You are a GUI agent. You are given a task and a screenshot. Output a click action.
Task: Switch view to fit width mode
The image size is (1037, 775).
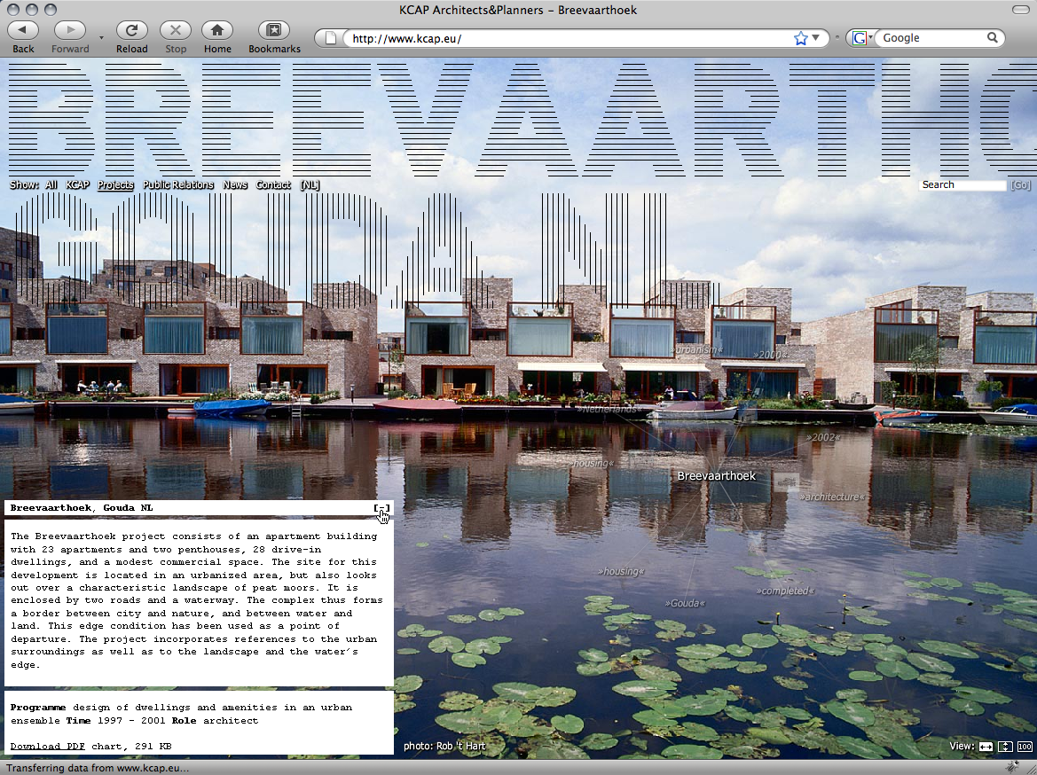pos(986,747)
